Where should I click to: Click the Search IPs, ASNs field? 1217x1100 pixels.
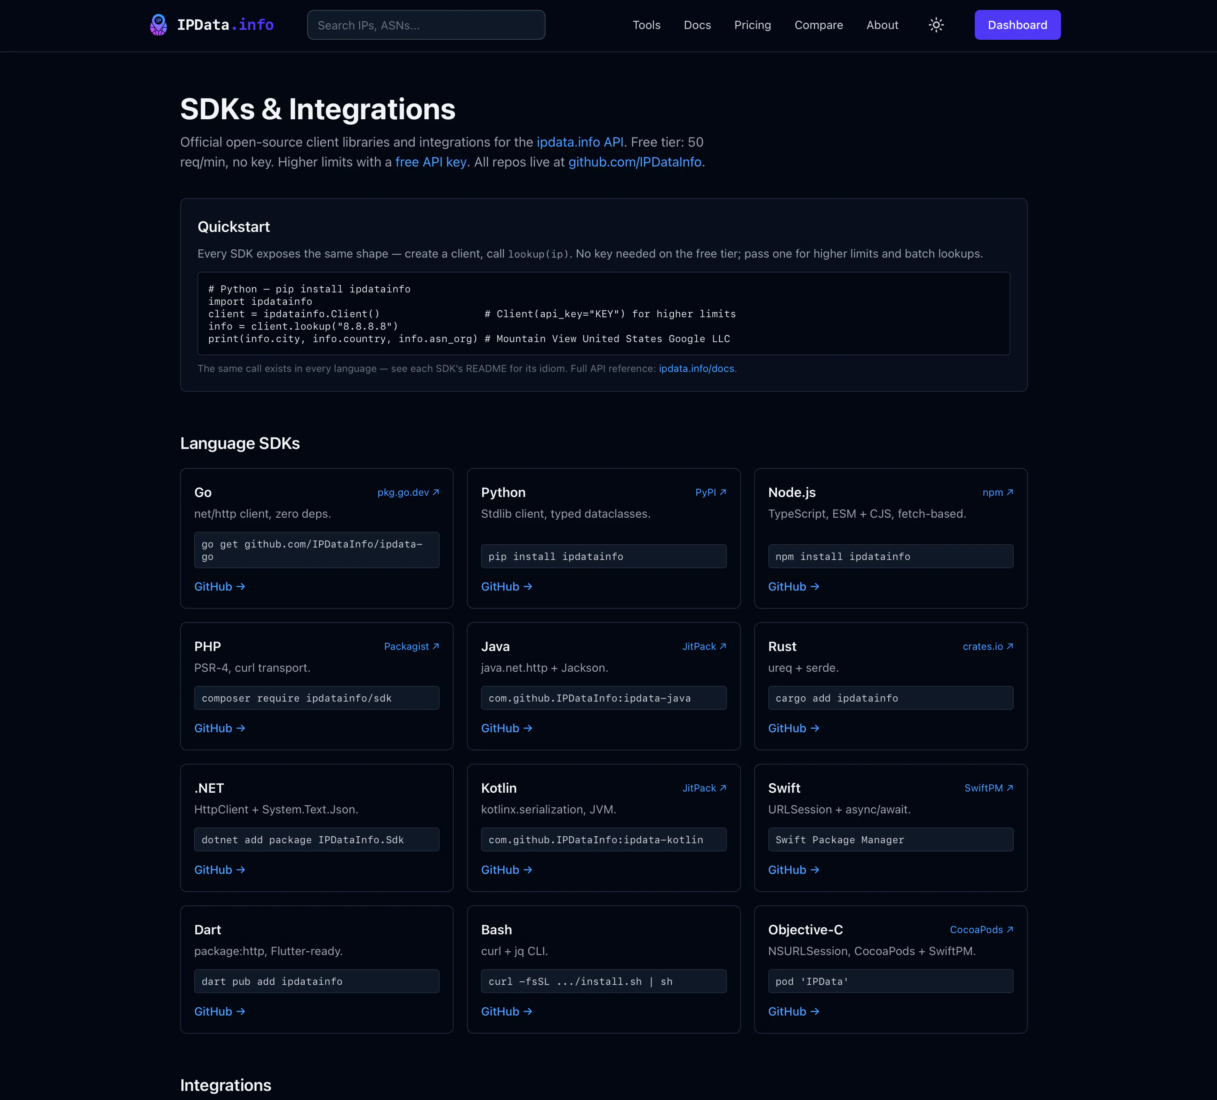tap(426, 25)
